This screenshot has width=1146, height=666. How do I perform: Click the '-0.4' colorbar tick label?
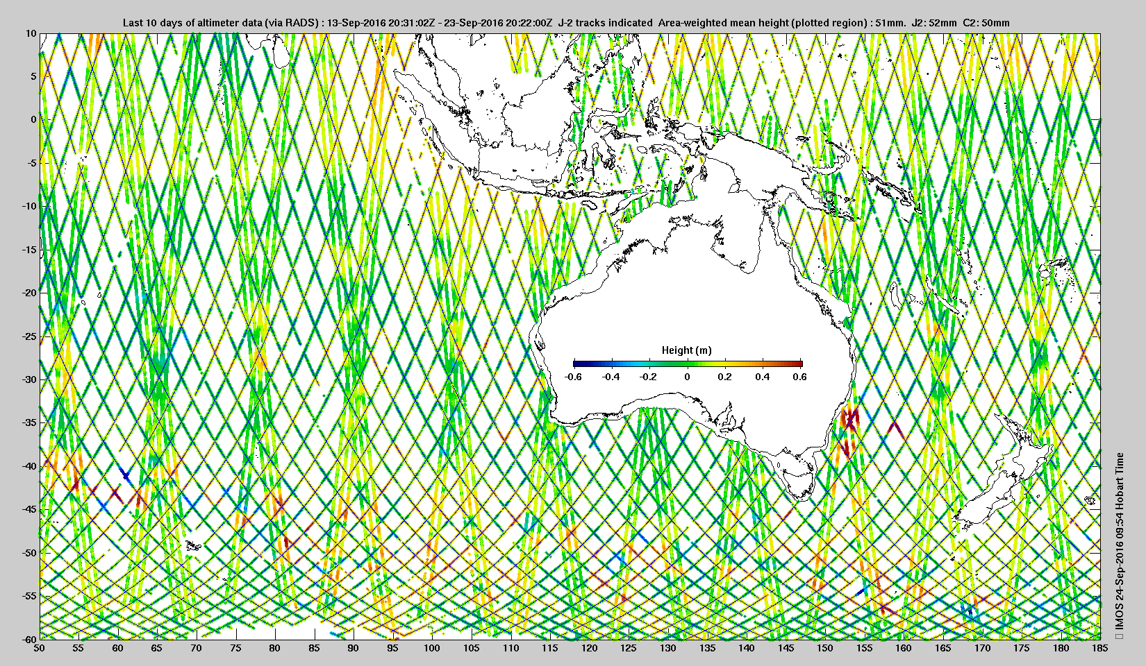coord(611,377)
